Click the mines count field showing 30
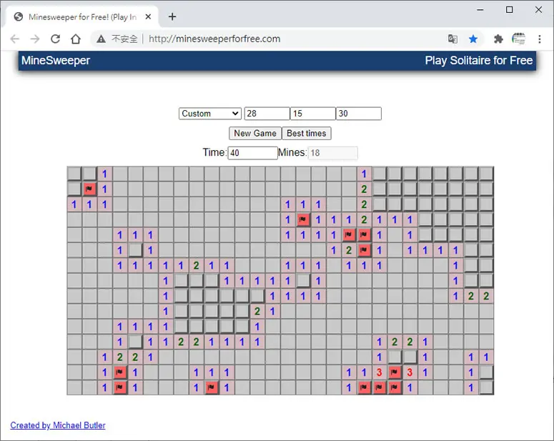Image resolution: width=554 pixels, height=441 pixels. click(359, 114)
